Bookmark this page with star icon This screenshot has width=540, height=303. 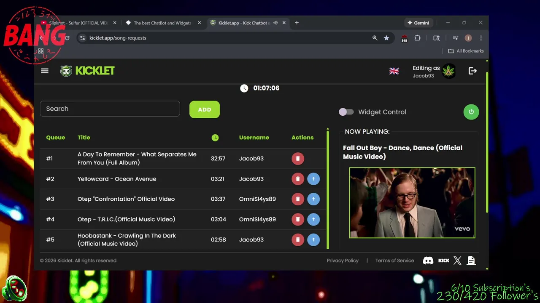point(386,38)
